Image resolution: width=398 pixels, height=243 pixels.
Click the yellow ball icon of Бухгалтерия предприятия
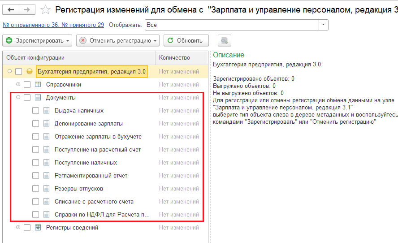[30, 72]
